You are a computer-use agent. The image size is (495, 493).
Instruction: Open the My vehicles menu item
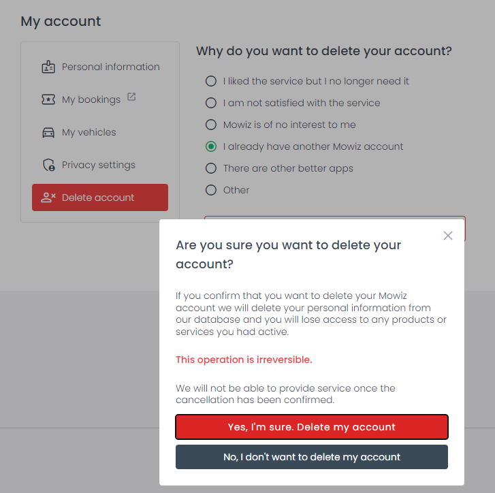pyautogui.click(x=89, y=132)
